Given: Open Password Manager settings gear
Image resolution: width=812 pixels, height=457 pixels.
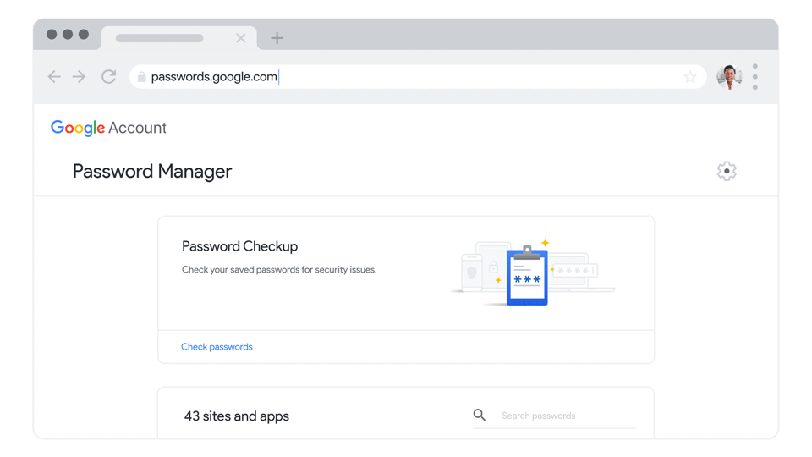Looking at the screenshot, I should pyautogui.click(x=727, y=171).
